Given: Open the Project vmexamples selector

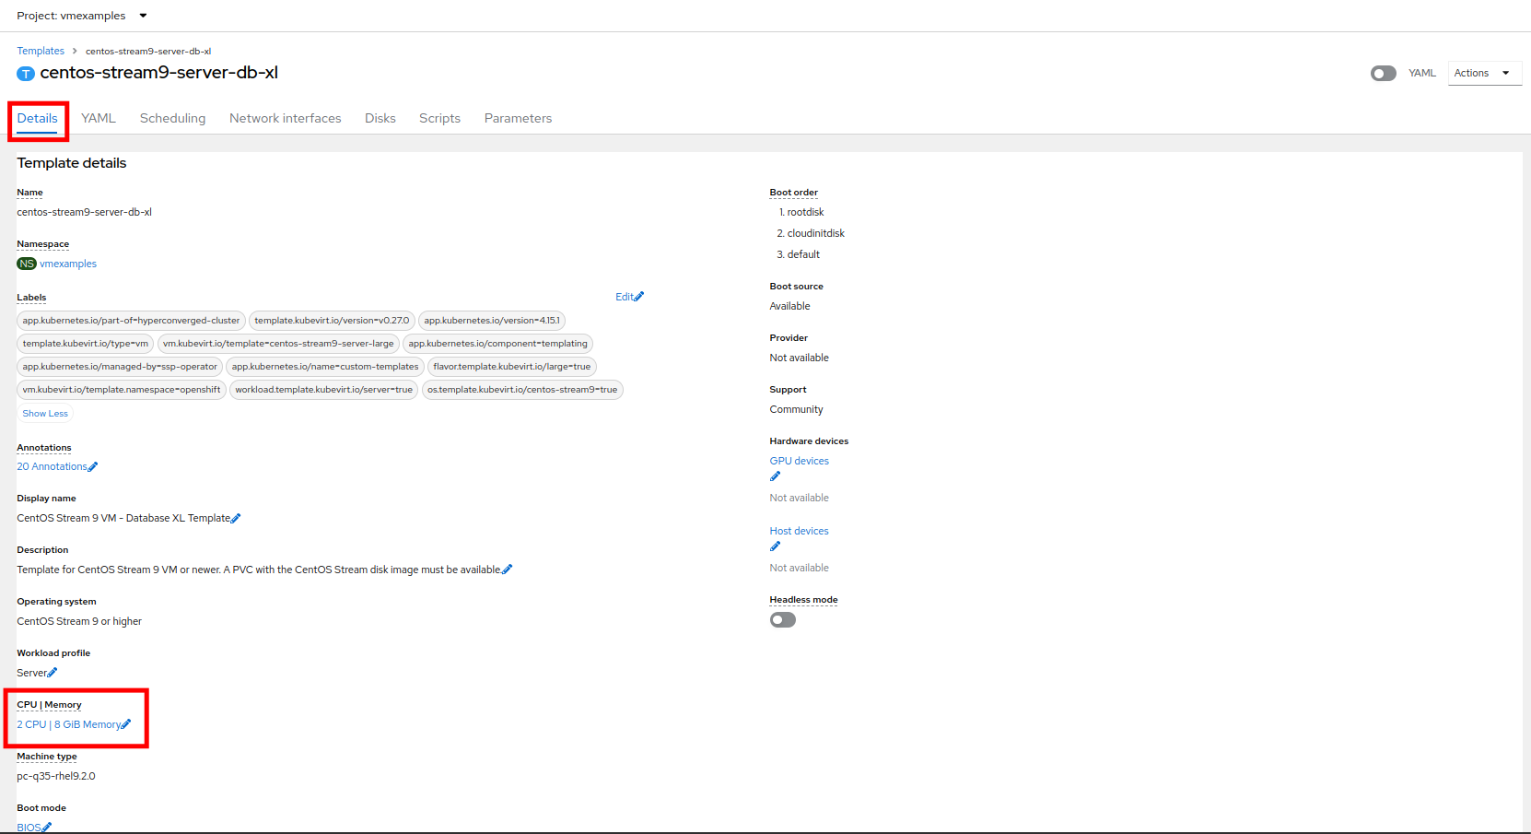Looking at the screenshot, I should (x=81, y=16).
